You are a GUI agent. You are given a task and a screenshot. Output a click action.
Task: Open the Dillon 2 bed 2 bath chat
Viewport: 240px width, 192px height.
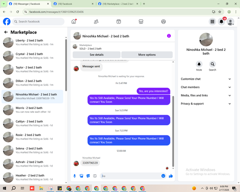[x=33, y=83]
